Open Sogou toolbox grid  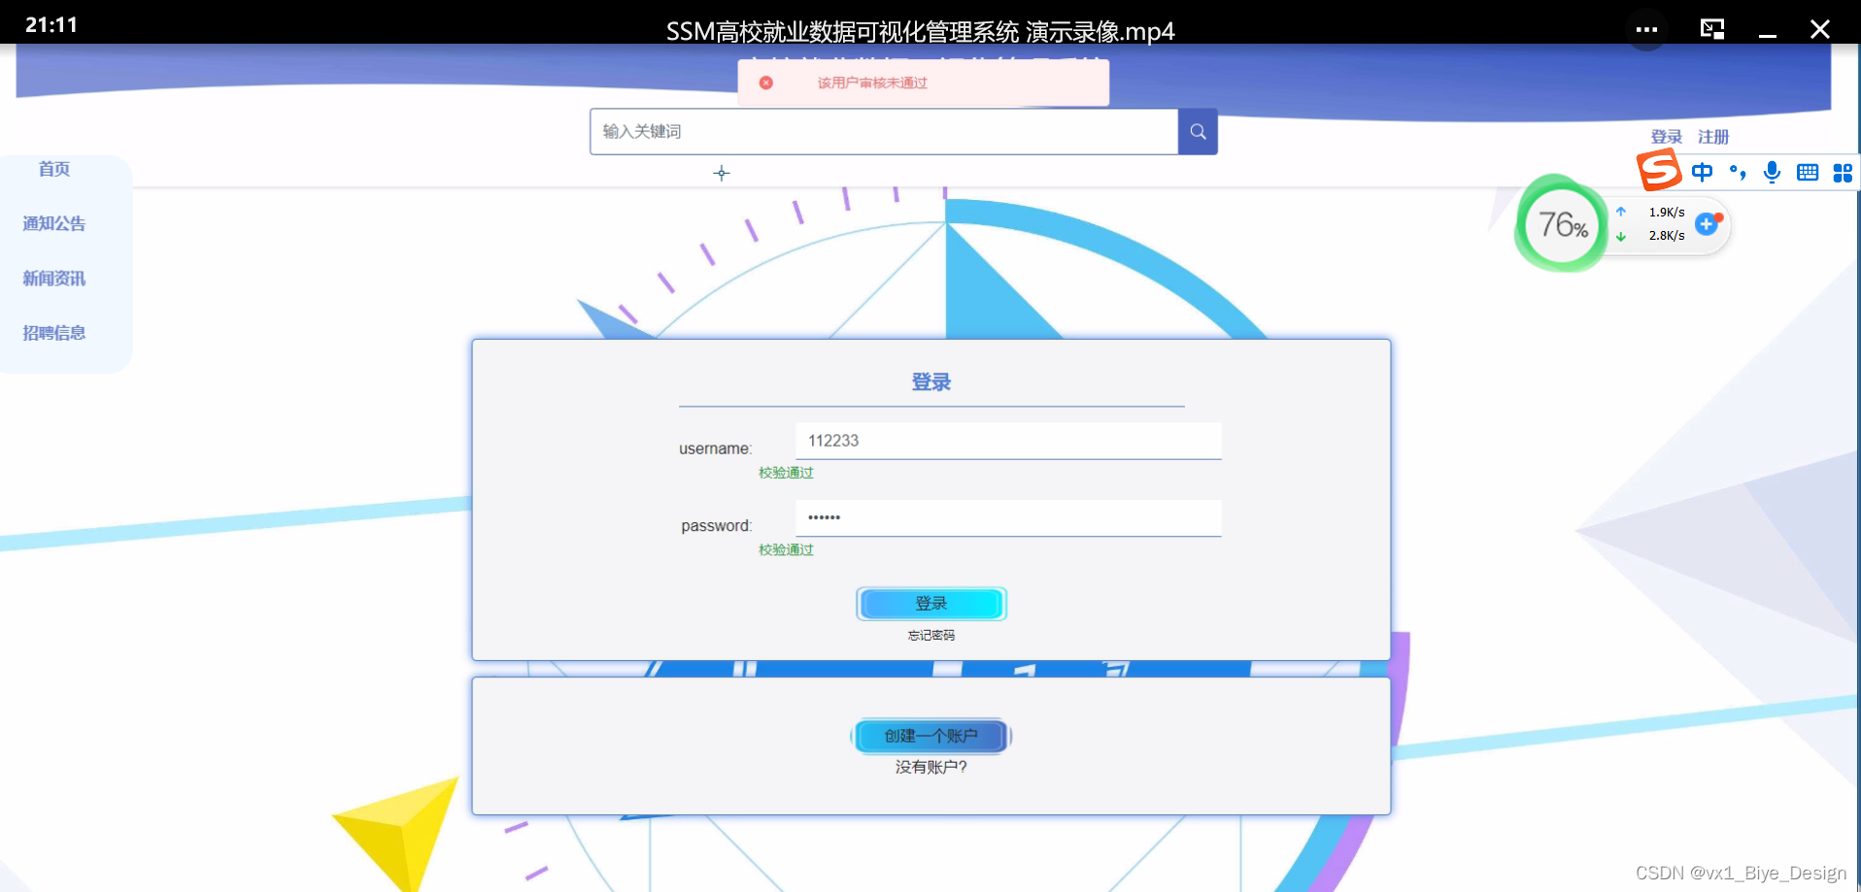[1843, 173]
